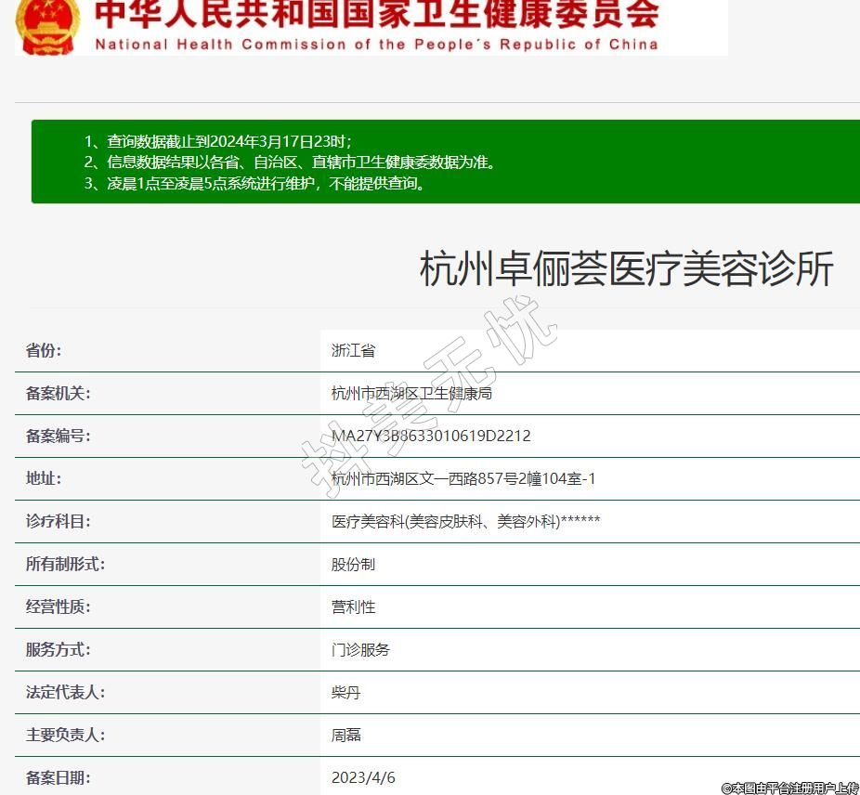This screenshot has width=860, height=795.
Task: Click the Chinese title 中华人民共和国国家卫生健康委员会
Action: coord(377,16)
